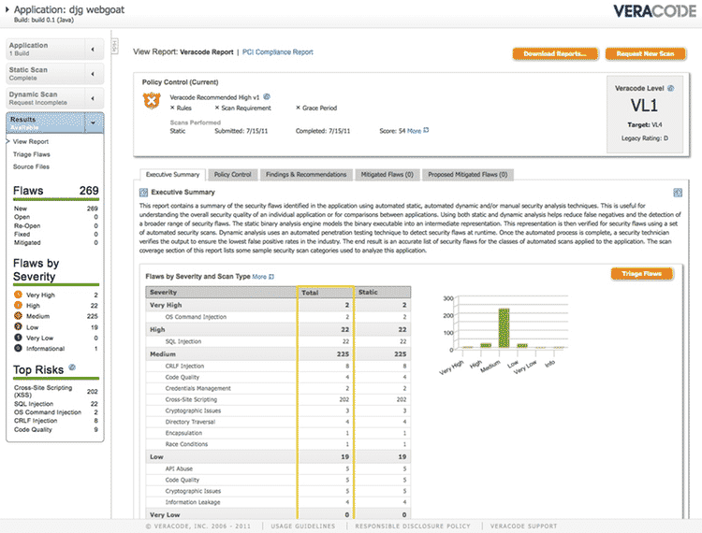Click the Total column header

(326, 293)
